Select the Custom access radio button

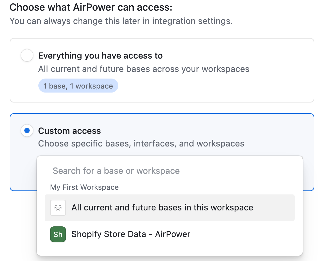pos(27,130)
